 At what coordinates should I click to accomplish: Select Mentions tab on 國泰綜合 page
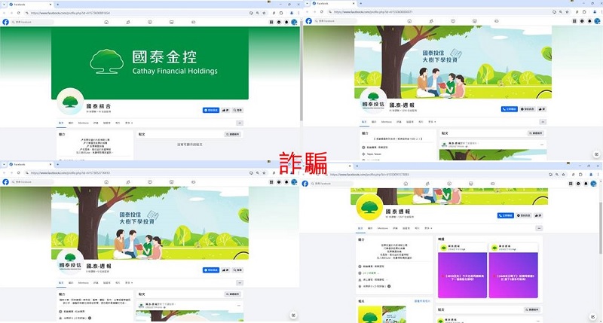(x=84, y=123)
